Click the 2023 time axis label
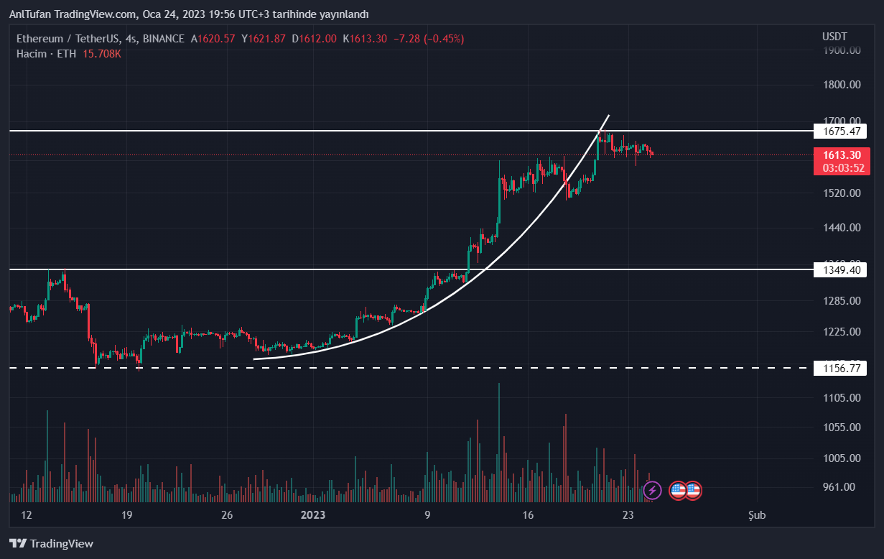The image size is (884, 559). click(x=313, y=515)
